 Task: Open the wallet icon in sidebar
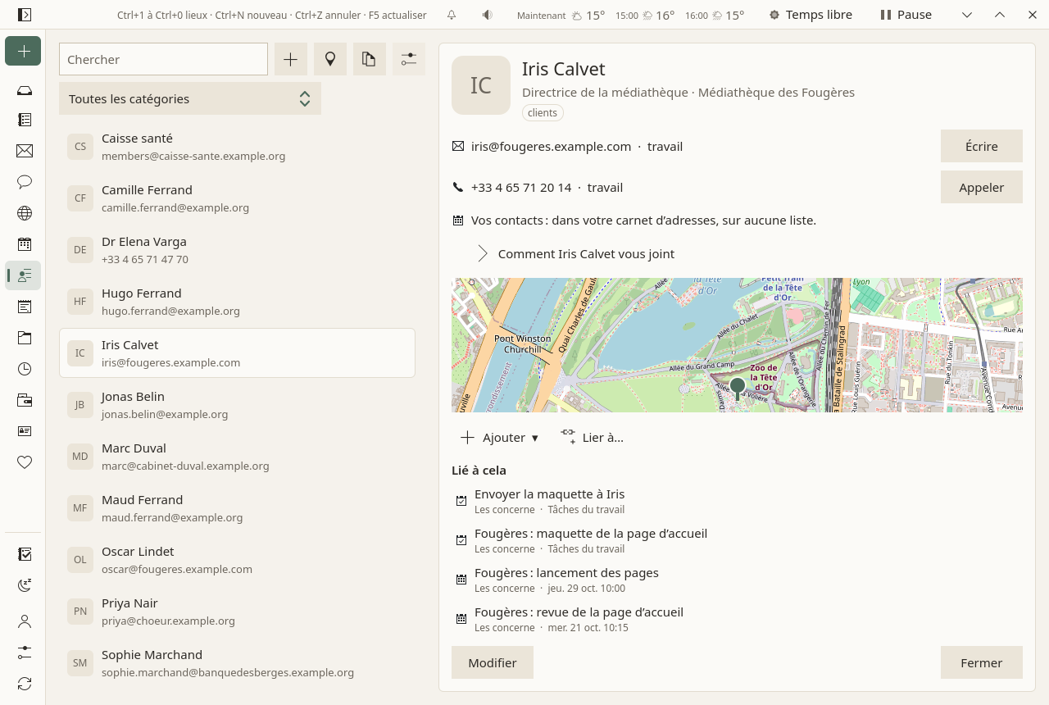[x=25, y=400]
